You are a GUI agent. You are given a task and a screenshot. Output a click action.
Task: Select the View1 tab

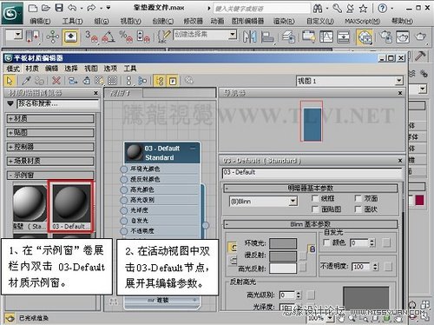point(123,93)
